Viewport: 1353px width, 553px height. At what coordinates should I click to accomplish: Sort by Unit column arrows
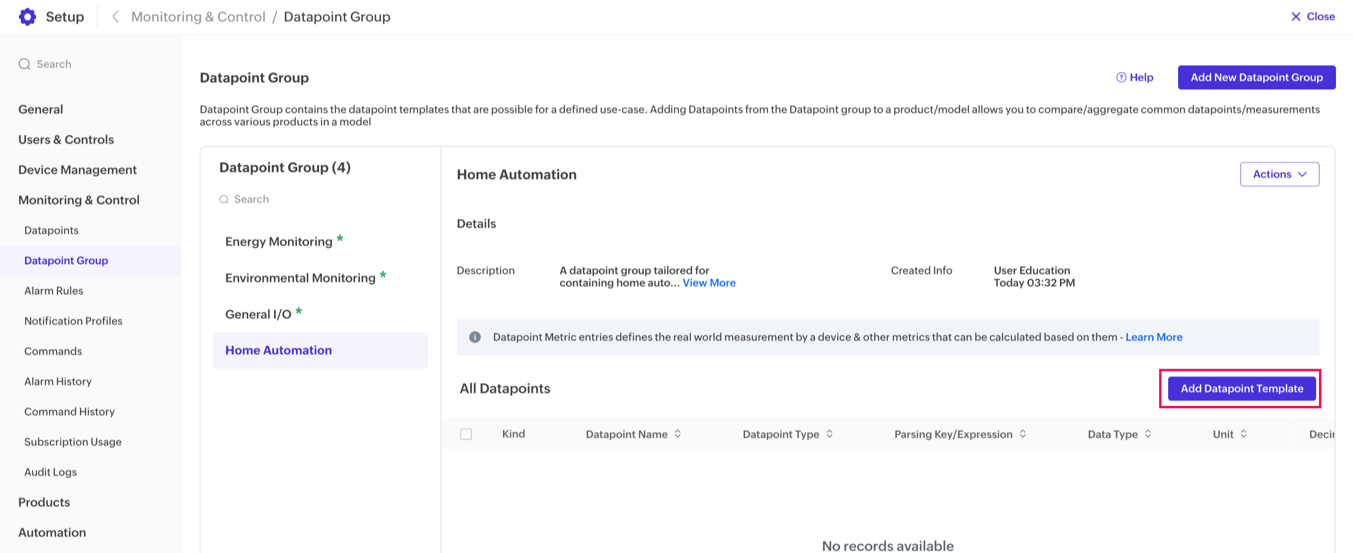[x=1244, y=434]
